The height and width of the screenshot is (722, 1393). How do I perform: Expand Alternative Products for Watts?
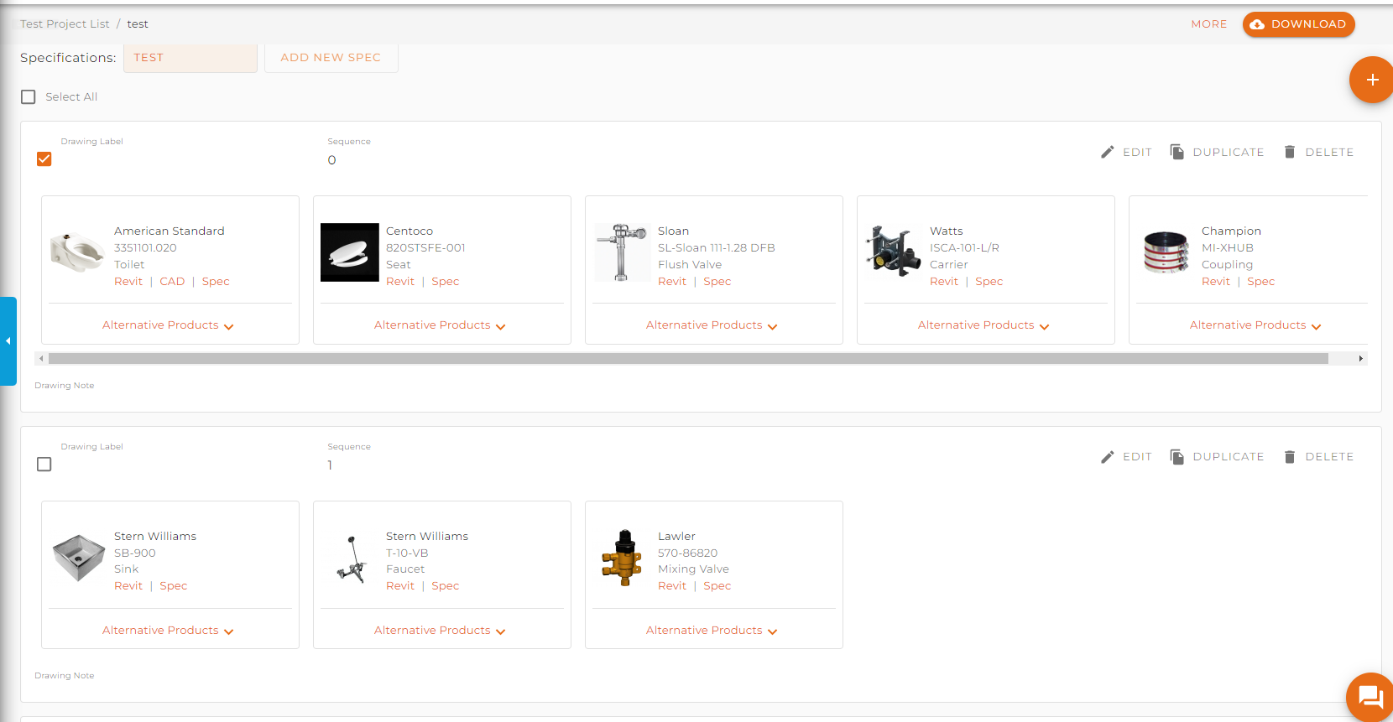(x=983, y=325)
